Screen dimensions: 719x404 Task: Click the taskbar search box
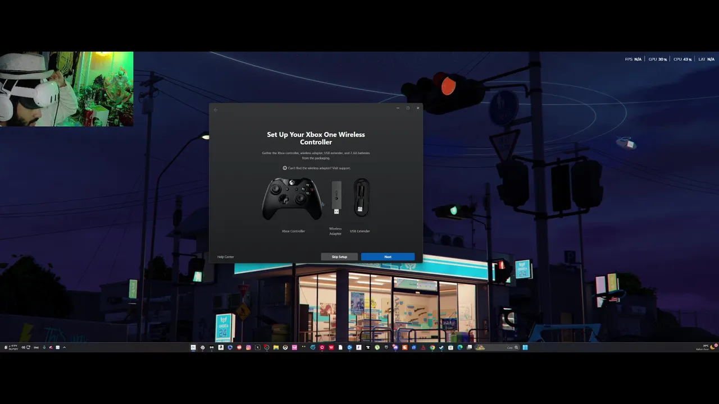(497, 347)
